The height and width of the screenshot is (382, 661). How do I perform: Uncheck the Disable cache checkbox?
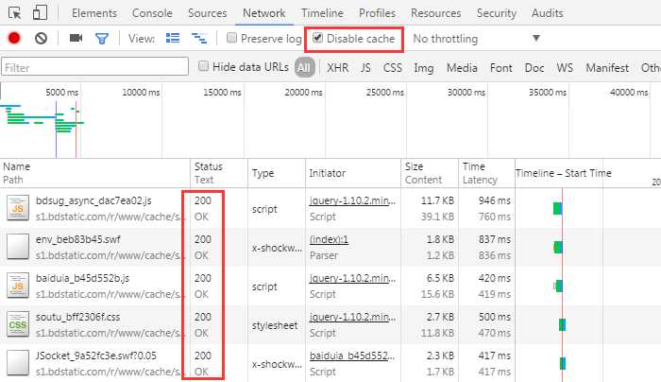[x=318, y=38]
